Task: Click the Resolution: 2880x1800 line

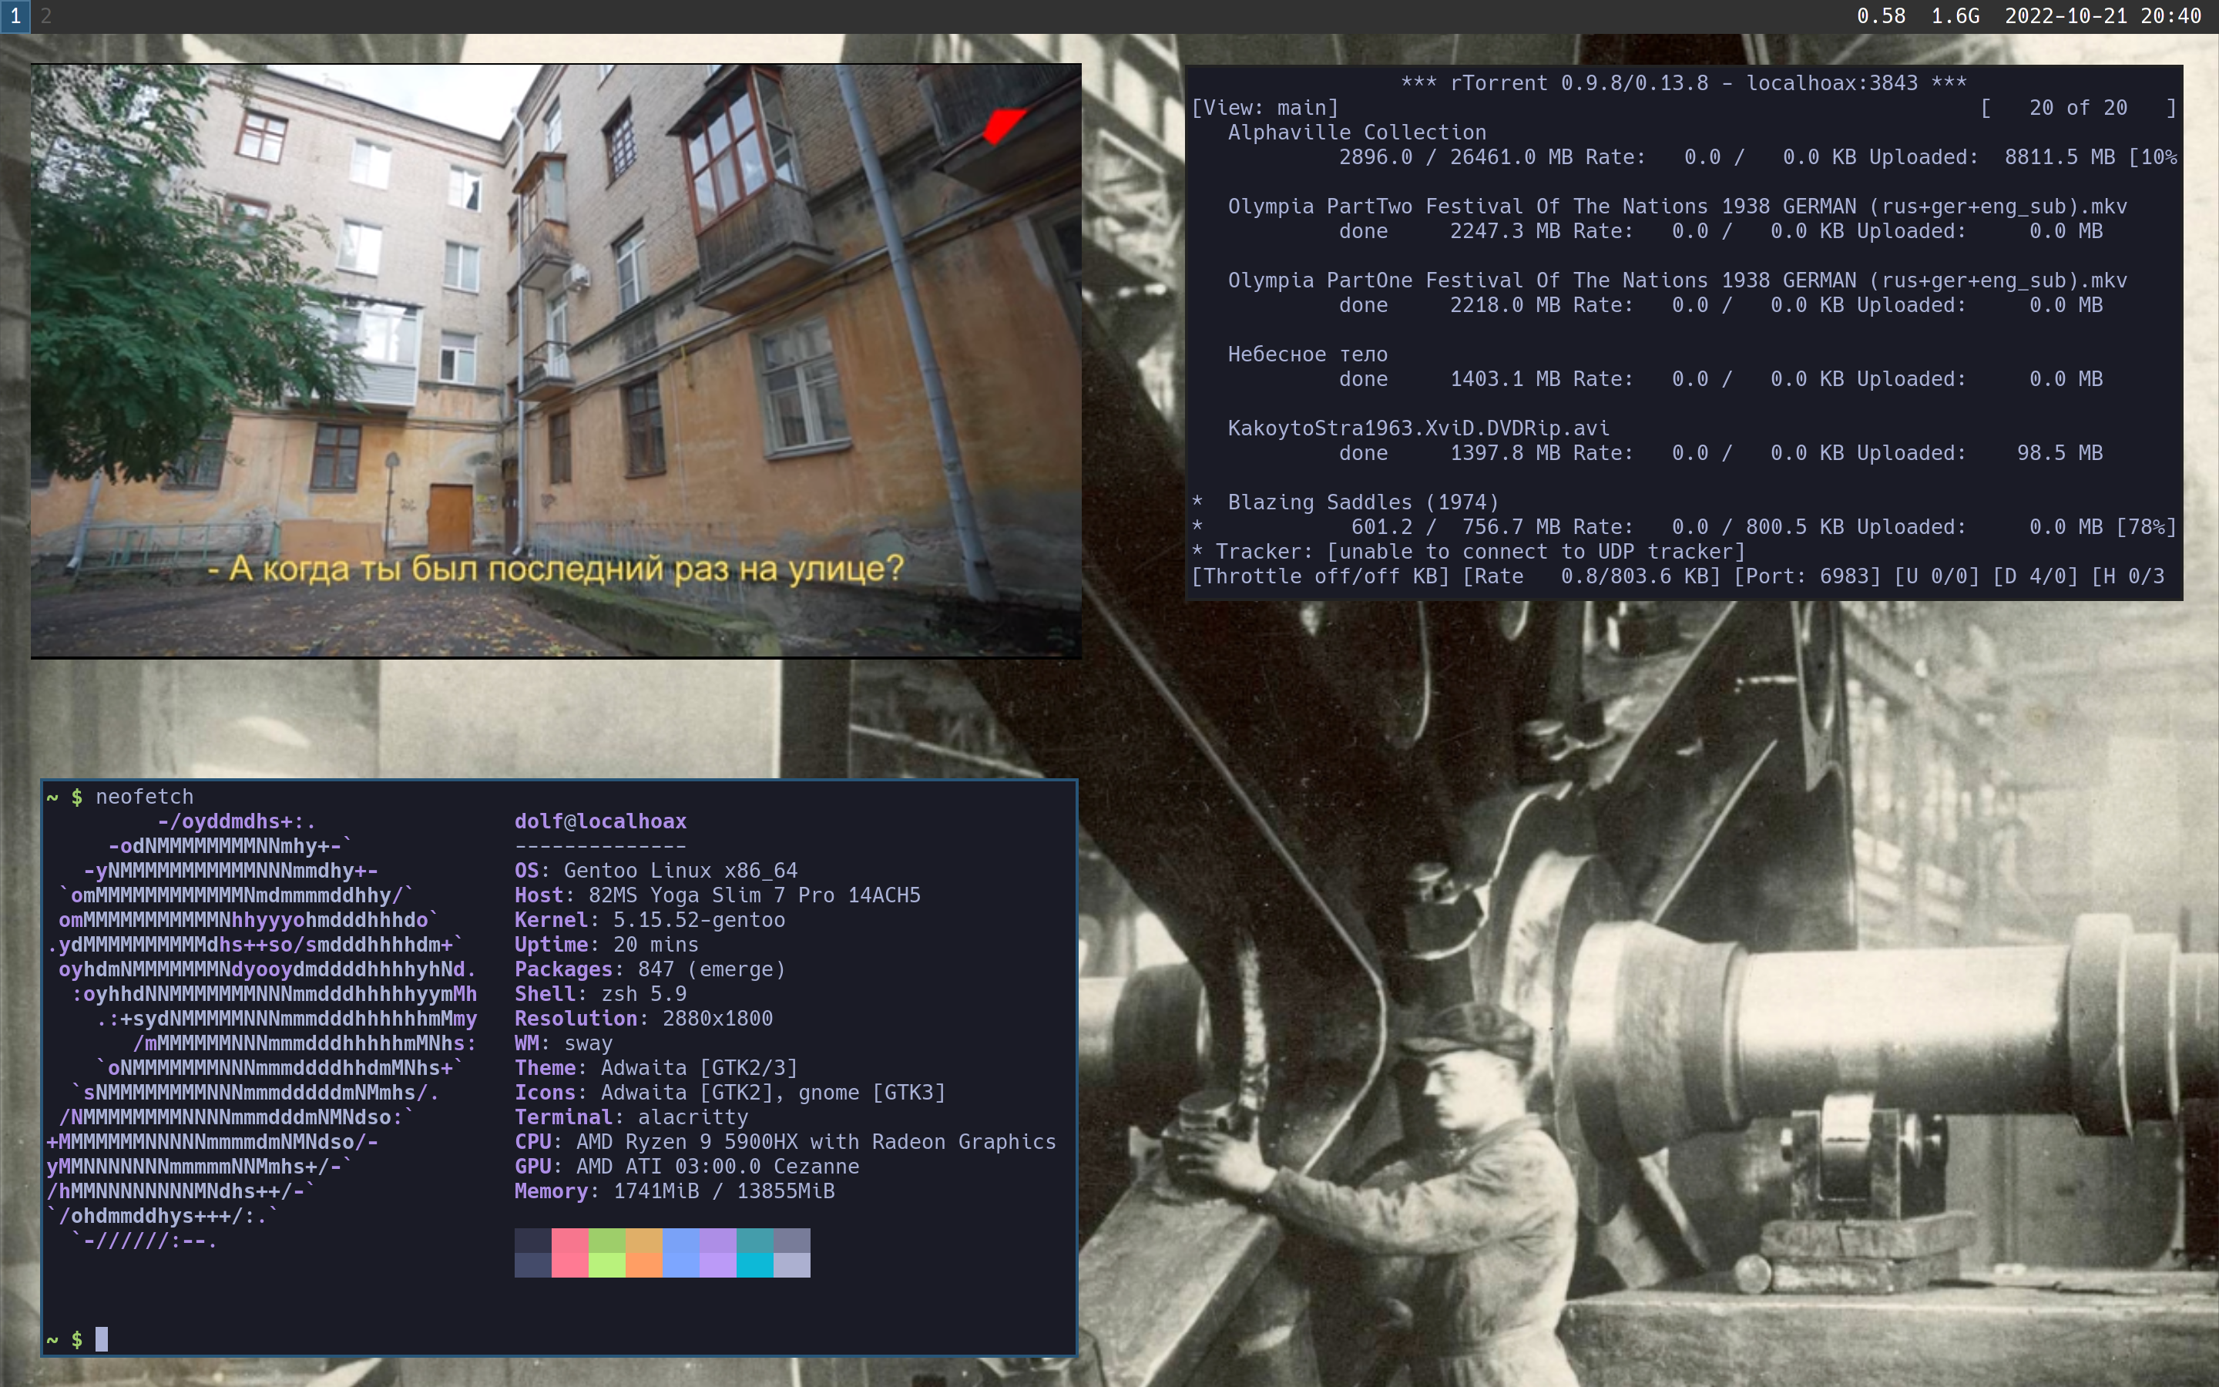Action: click(x=643, y=1019)
